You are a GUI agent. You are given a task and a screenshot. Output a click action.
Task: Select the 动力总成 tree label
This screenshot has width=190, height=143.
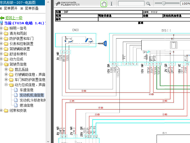(16, 59)
